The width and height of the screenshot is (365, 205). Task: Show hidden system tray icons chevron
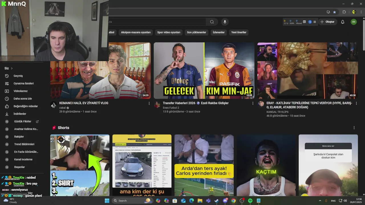coord(320,201)
